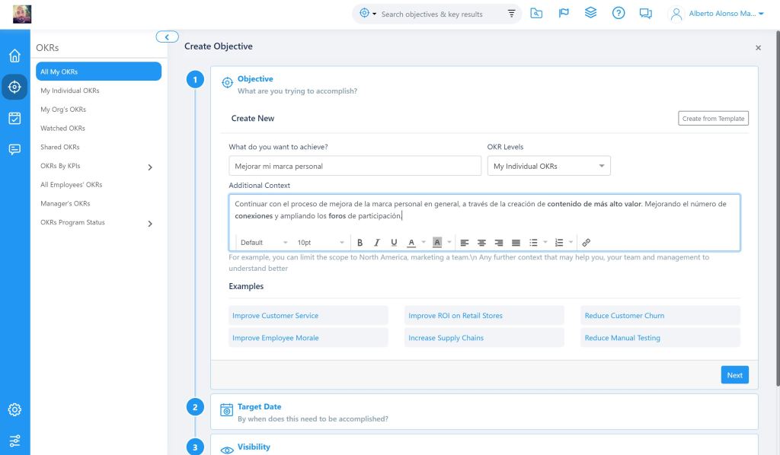Insert a link using the chain icon

(586, 243)
